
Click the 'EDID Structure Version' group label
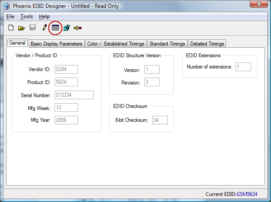(137, 55)
